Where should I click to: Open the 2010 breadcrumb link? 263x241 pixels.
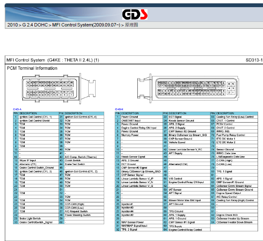click(x=13, y=25)
